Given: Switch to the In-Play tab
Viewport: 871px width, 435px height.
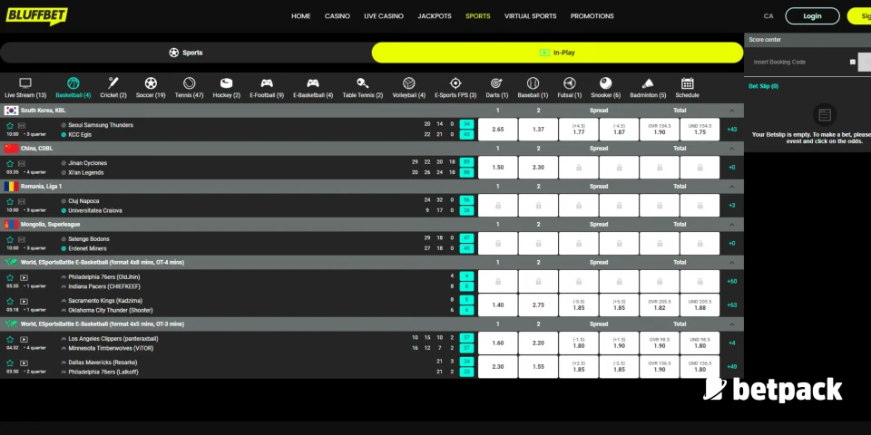Looking at the screenshot, I should 557,53.
